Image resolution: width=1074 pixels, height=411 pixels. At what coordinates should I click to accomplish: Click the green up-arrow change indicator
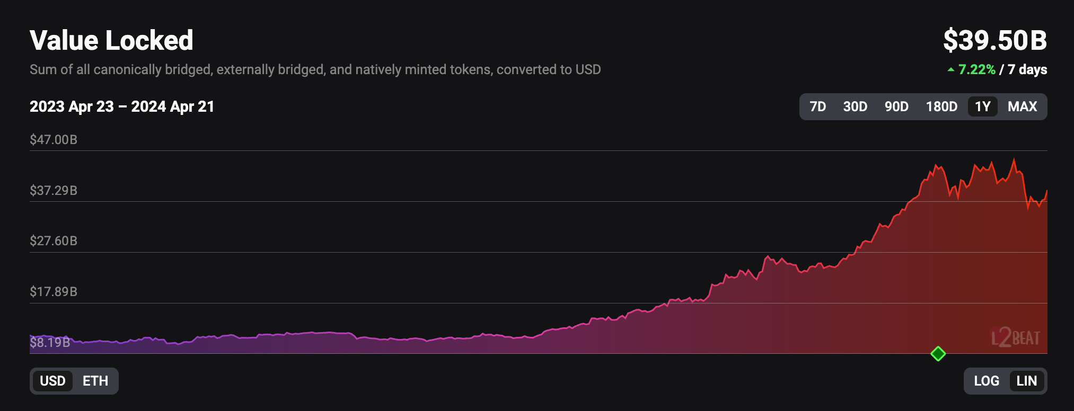[x=951, y=69]
